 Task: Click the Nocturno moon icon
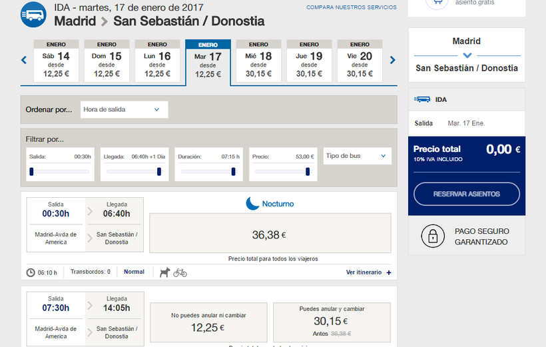[x=252, y=203]
